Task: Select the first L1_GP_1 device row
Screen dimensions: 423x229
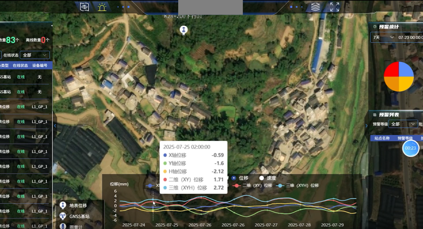Action: (26, 107)
